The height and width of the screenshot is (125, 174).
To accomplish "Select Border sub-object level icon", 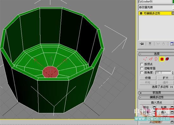I will 156,59.
